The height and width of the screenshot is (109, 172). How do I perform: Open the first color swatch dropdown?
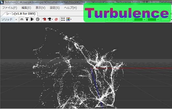pos(140,20)
